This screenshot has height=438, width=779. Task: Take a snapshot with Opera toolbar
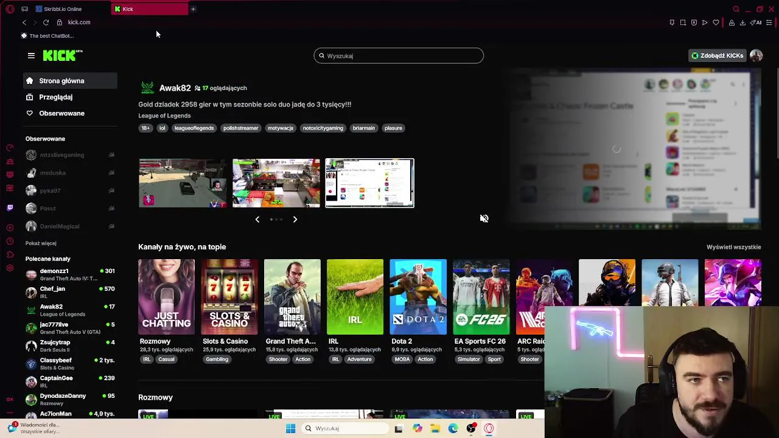[683, 23]
